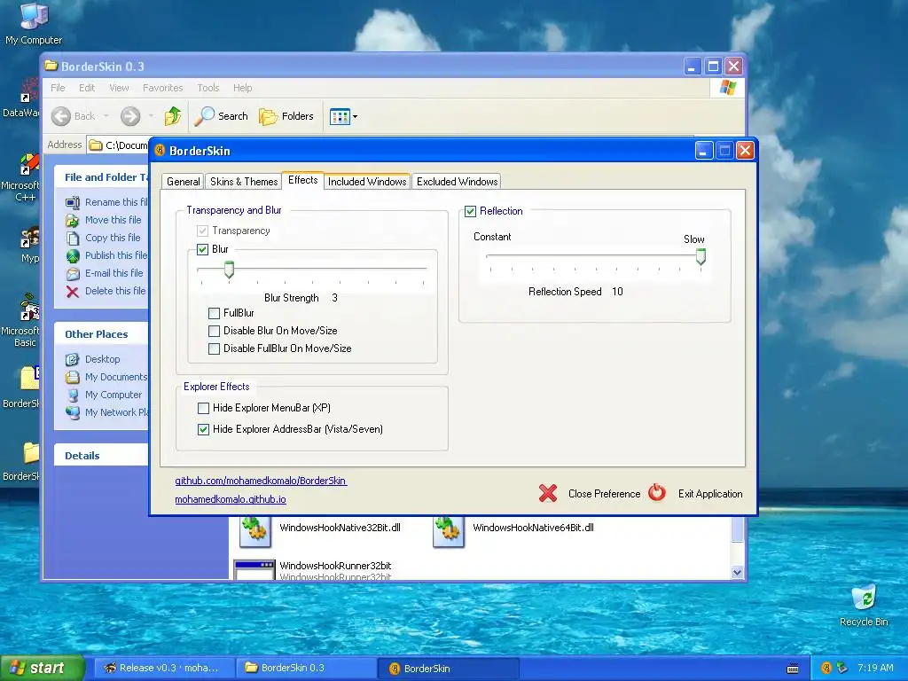Click the Explorer Address bar field
Viewport: 908px width, 681px height.
pos(119,145)
